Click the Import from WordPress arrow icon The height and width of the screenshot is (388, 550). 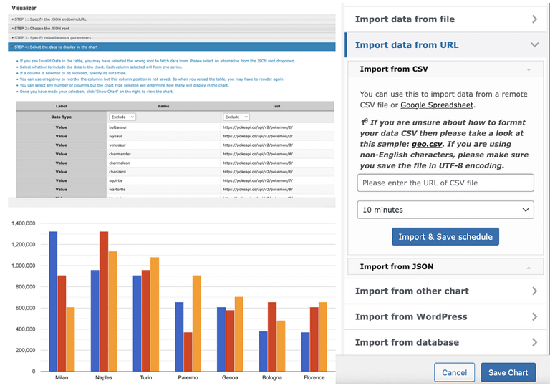[534, 316]
